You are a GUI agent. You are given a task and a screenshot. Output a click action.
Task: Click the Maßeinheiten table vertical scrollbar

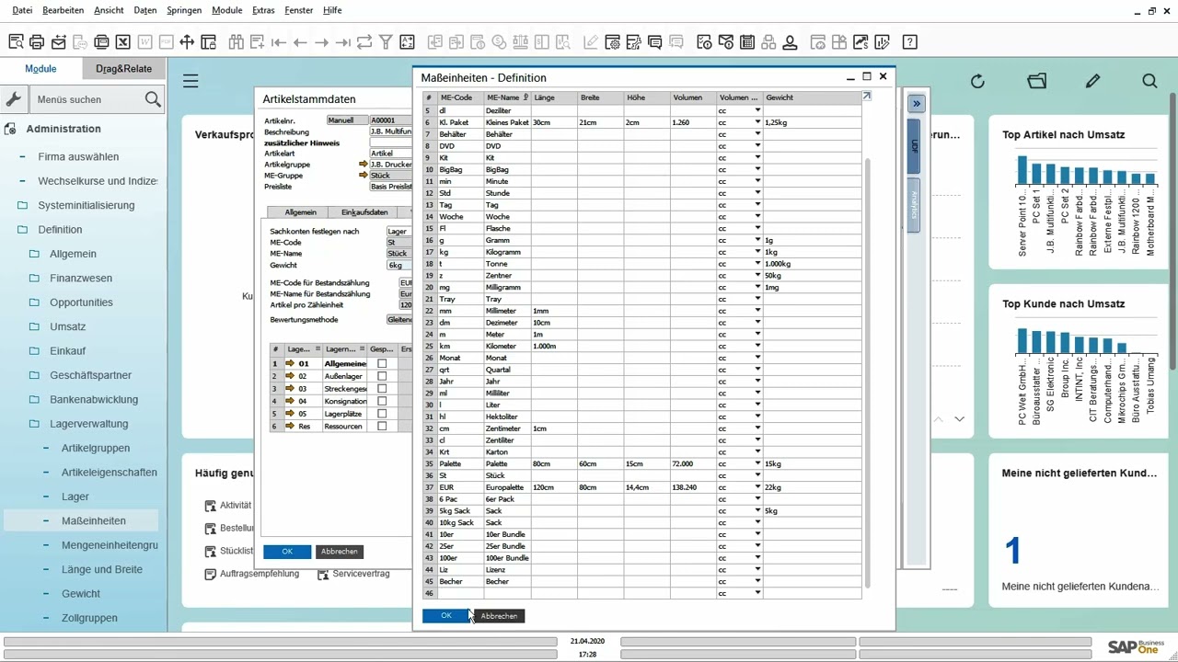(x=866, y=372)
